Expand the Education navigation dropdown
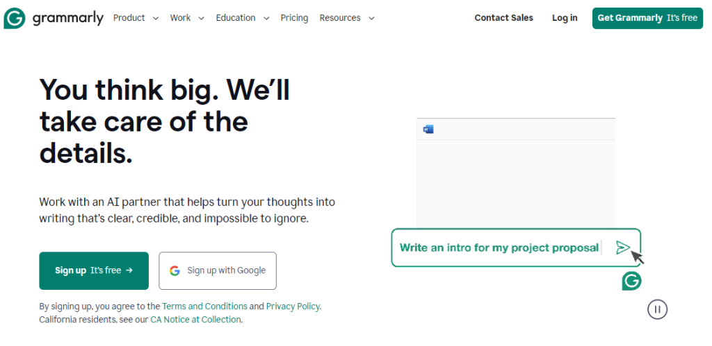712x346 pixels. point(242,18)
